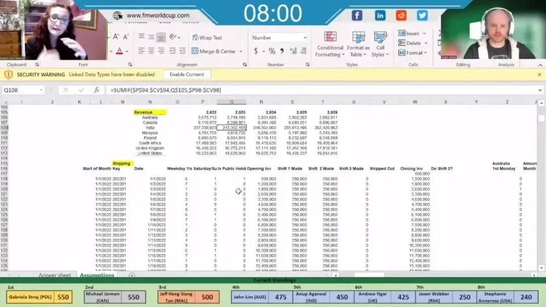This screenshot has width=546, height=307.
Task: Click the Format as Table icon
Action: 358,44
